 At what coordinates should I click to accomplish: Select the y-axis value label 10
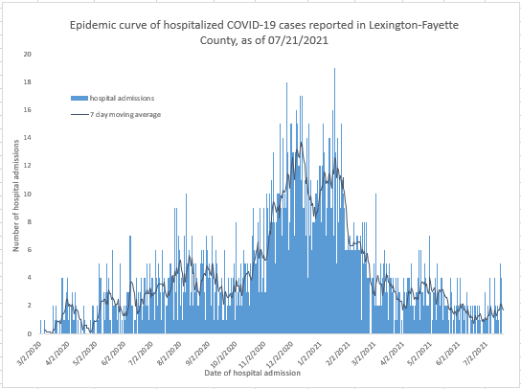(x=27, y=194)
